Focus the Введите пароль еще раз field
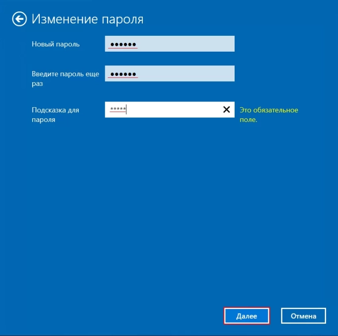338x336 pixels. click(169, 74)
